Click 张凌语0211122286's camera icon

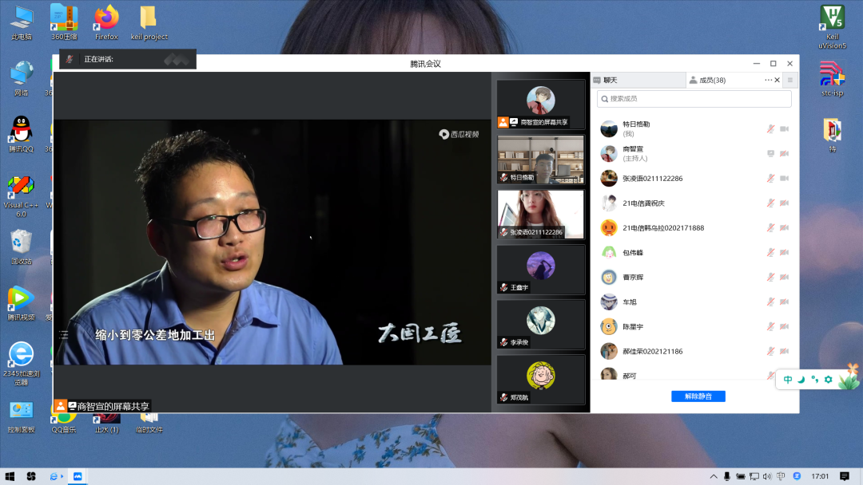tap(785, 178)
